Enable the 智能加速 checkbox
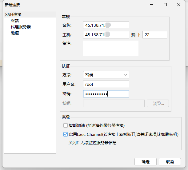 point(65,125)
